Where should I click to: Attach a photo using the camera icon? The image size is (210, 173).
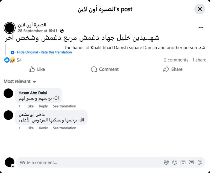tap(183, 162)
